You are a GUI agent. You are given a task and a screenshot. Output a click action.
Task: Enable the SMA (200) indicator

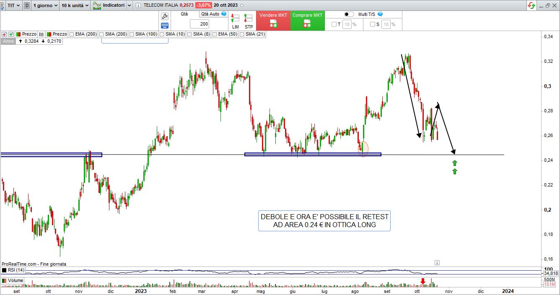click(102, 34)
